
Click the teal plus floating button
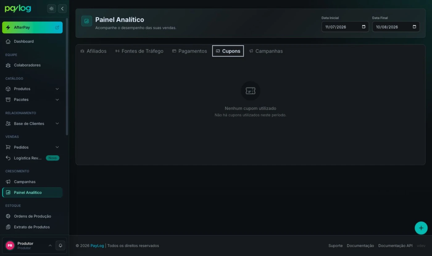tap(421, 228)
